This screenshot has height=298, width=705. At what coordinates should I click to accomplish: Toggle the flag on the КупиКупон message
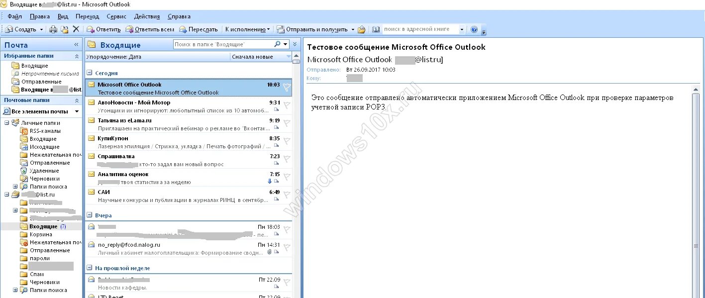point(287,141)
